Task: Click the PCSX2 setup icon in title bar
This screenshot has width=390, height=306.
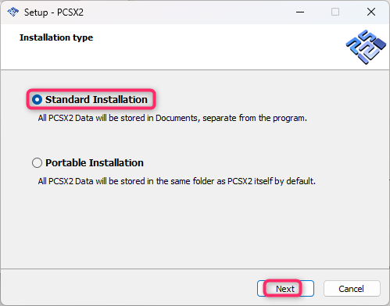Action: point(13,12)
